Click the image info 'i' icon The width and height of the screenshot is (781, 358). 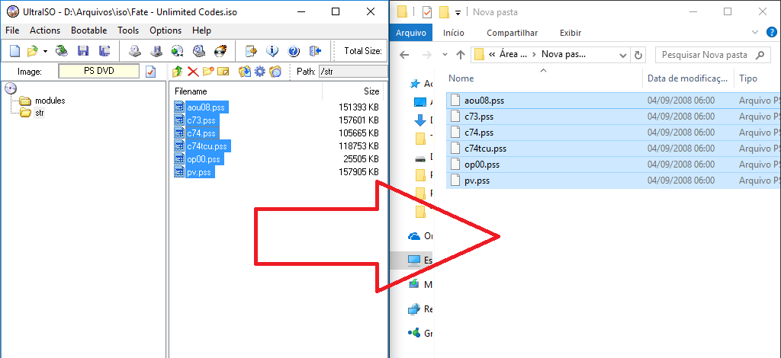point(272,51)
